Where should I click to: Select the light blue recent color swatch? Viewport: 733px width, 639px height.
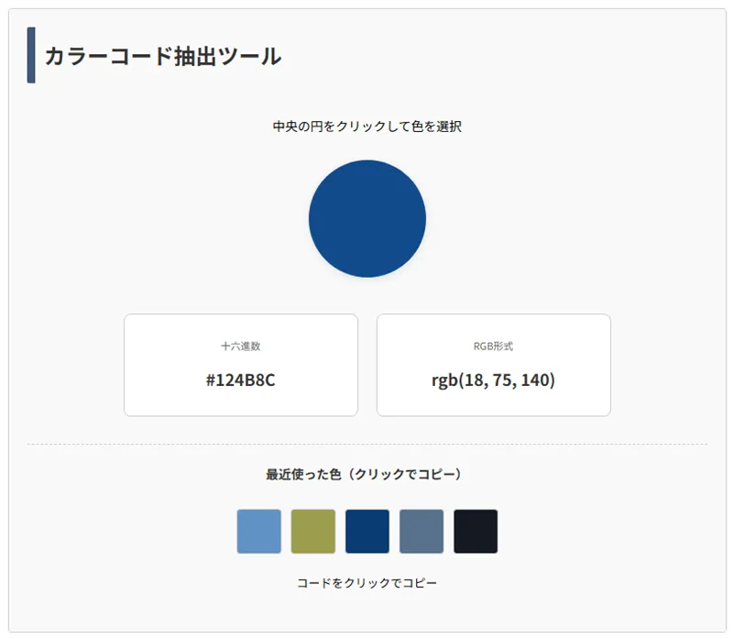coord(258,532)
